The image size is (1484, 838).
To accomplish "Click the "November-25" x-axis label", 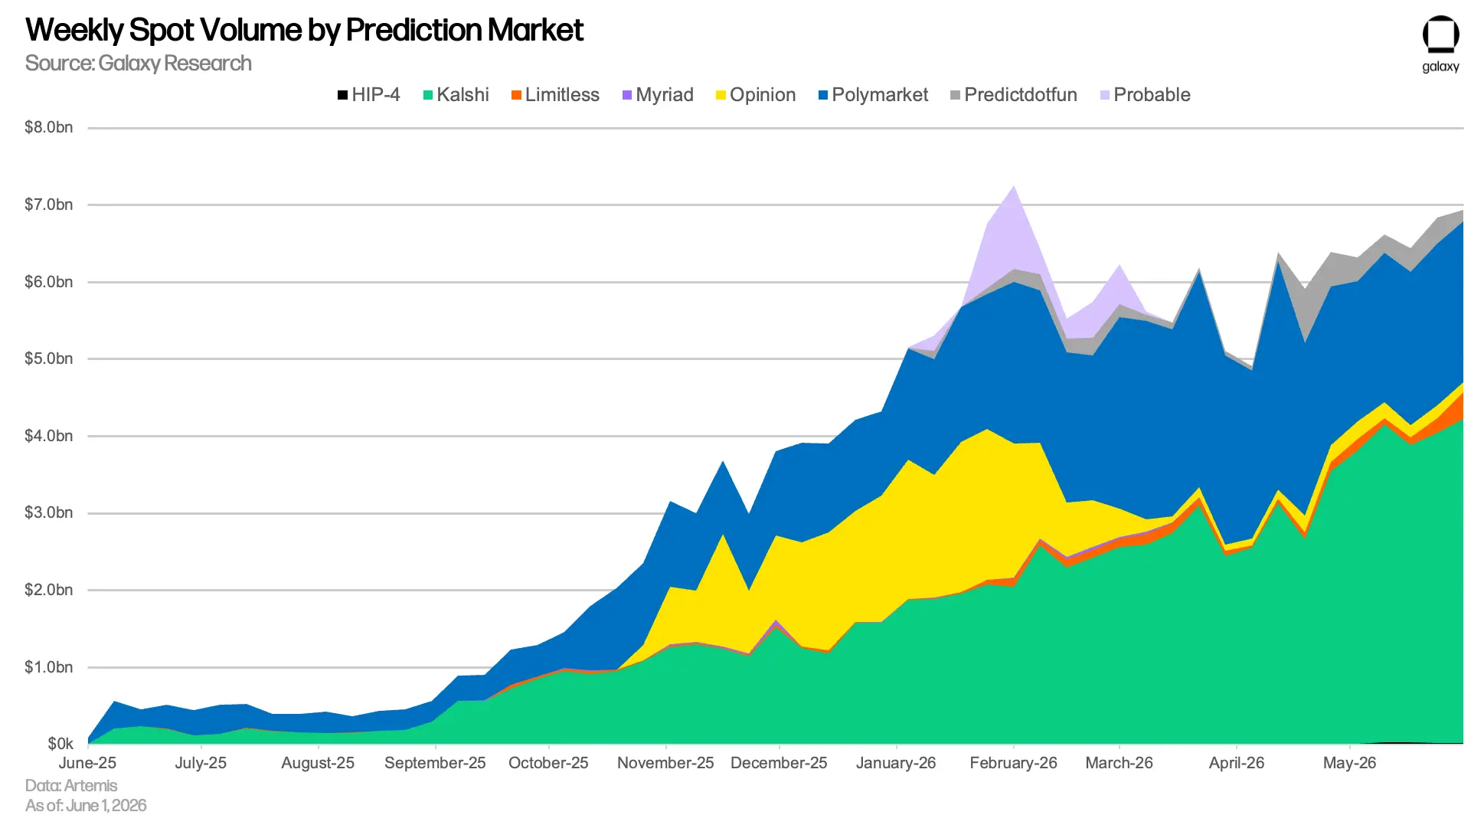I will [665, 763].
